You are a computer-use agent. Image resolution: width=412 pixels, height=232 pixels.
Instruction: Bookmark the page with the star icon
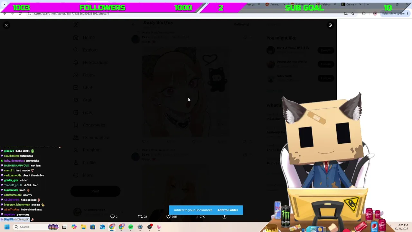point(353,14)
